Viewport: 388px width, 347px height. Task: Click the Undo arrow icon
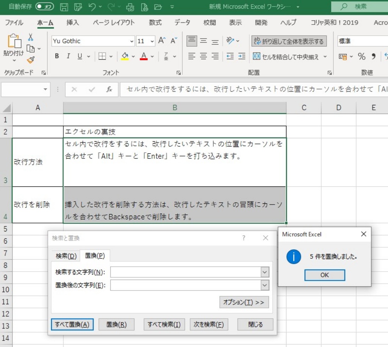[x=92, y=7]
